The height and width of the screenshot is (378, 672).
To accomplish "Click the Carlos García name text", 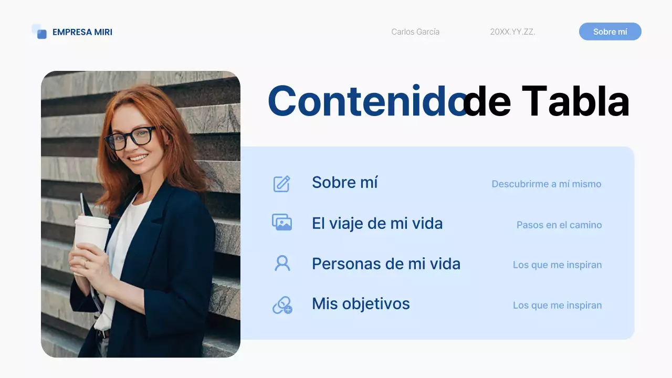I will [x=415, y=31].
